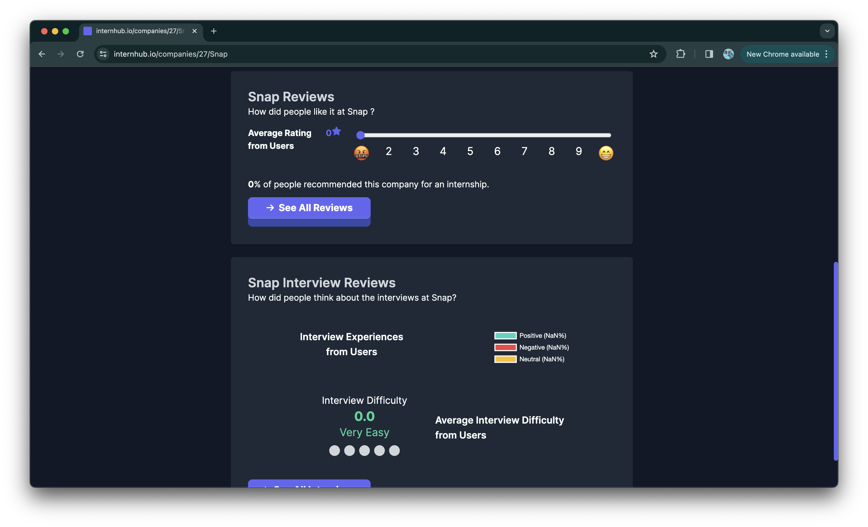The height and width of the screenshot is (527, 868).
Task: Click the angry face emoji on rating scale
Action: [361, 153]
